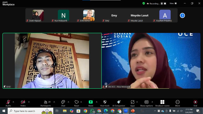Switch to Zoom app in taskbar

tap(126, 111)
